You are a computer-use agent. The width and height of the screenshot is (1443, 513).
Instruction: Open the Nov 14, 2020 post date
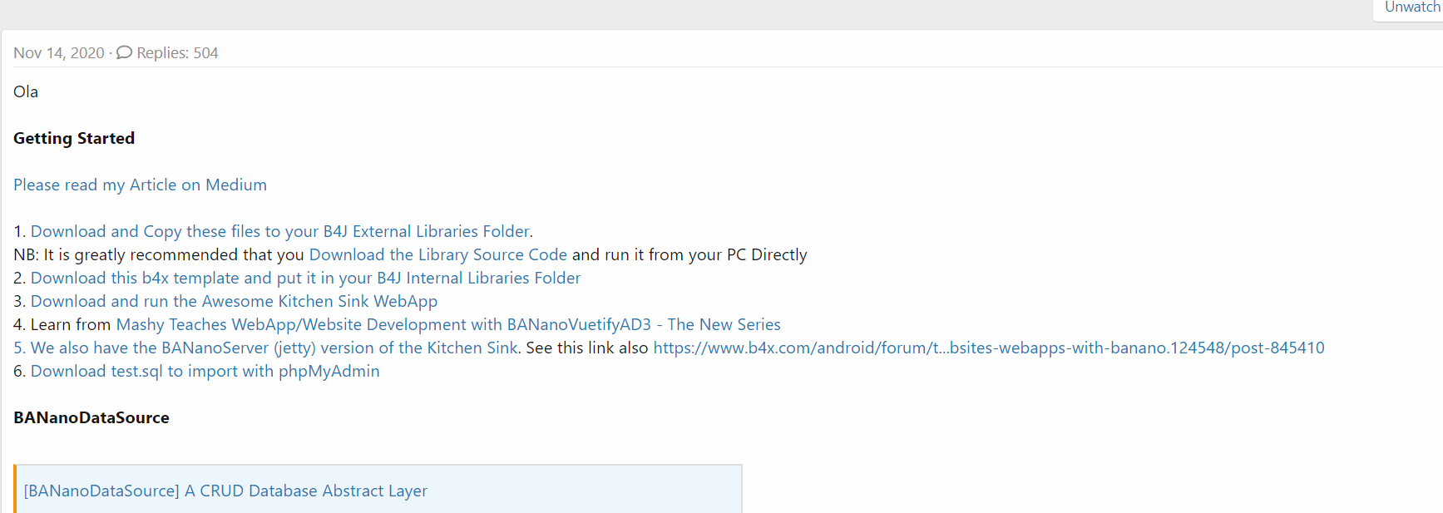coord(59,53)
